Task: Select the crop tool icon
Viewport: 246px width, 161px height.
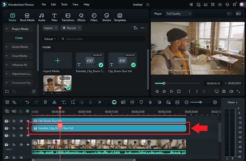Action: tap(73, 102)
